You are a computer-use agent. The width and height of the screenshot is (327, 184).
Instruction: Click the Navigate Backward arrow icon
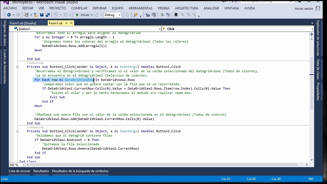coord(9,15)
